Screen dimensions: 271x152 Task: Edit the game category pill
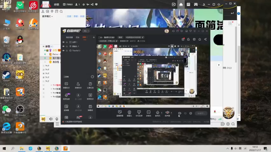coord(108,41)
